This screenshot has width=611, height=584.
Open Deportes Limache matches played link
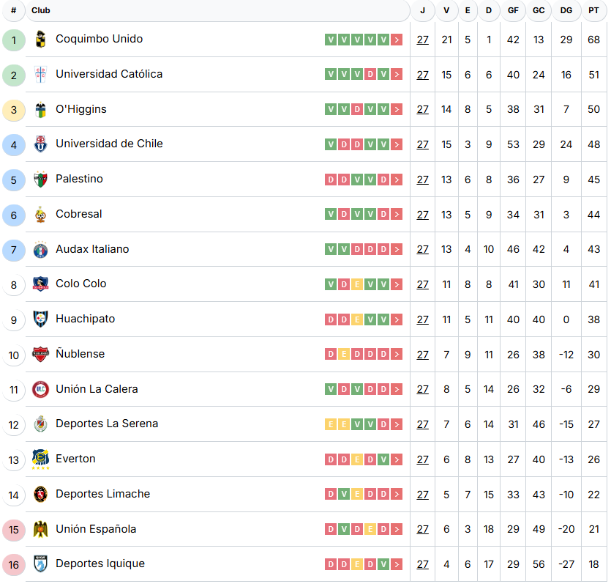423,495
